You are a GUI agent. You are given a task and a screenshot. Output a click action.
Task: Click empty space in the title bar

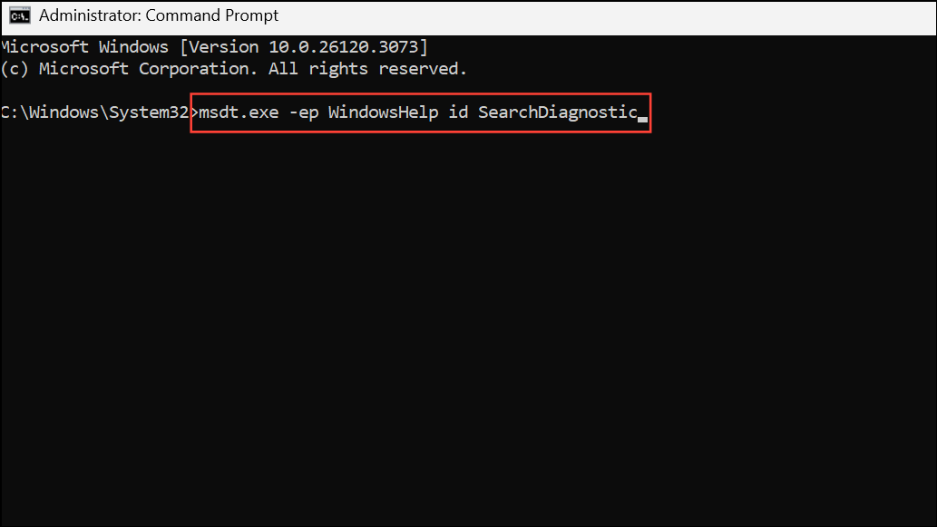tap(598, 16)
